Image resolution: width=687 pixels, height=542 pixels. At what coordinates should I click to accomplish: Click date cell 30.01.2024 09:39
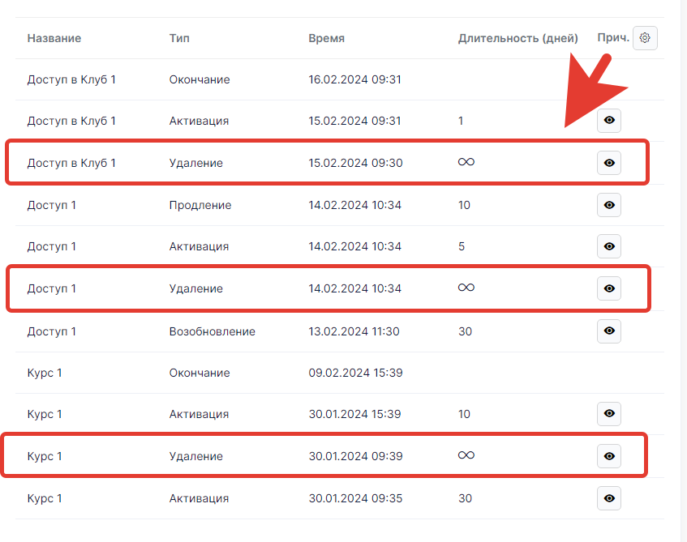355,456
